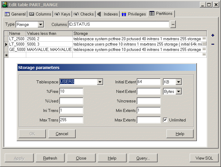This screenshot has height=167, width=221.
Task: Toggle the Unlimited max extents checkbox
Action: pyautogui.click(x=165, y=120)
